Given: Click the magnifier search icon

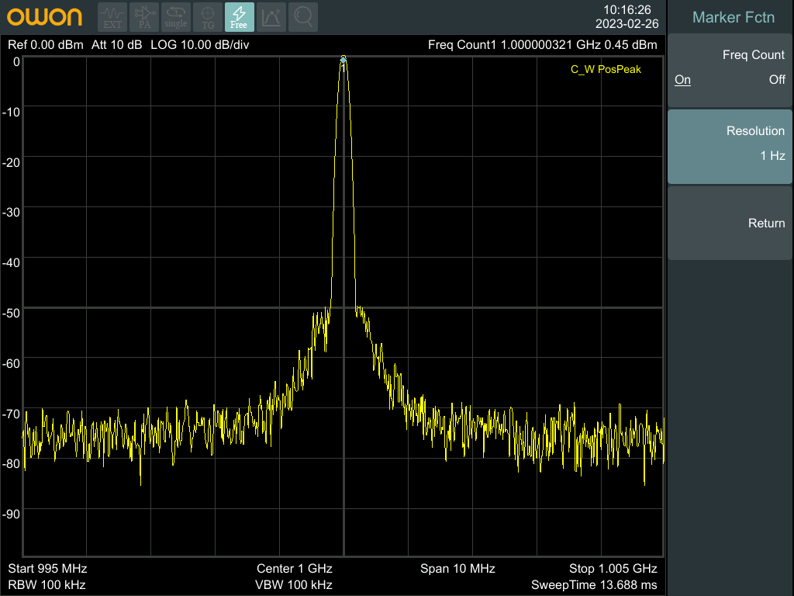Looking at the screenshot, I should click(x=303, y=17).
